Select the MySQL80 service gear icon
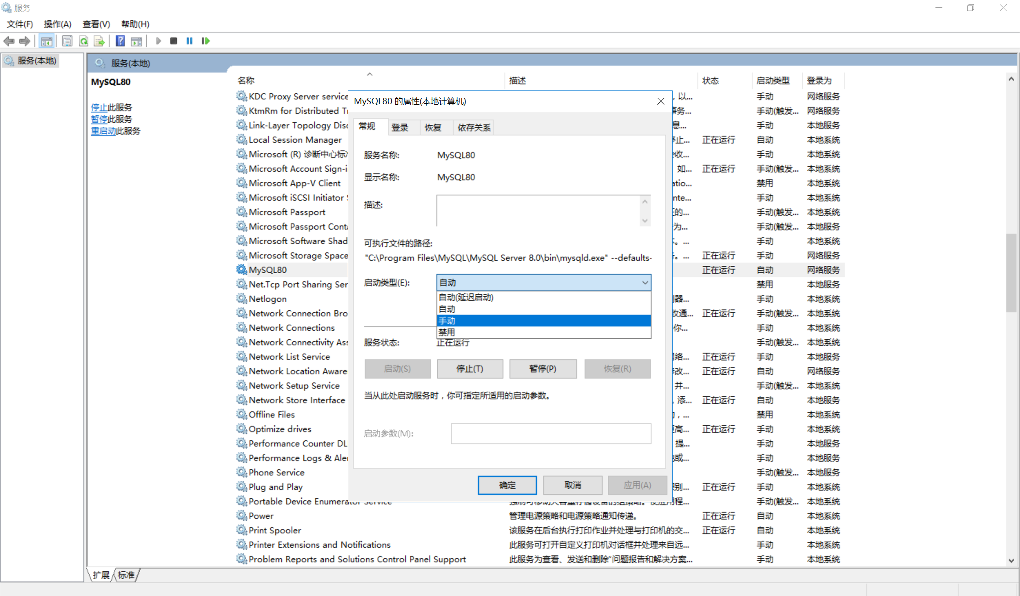This screenshot has height=596, width=1020. [242, 270]
